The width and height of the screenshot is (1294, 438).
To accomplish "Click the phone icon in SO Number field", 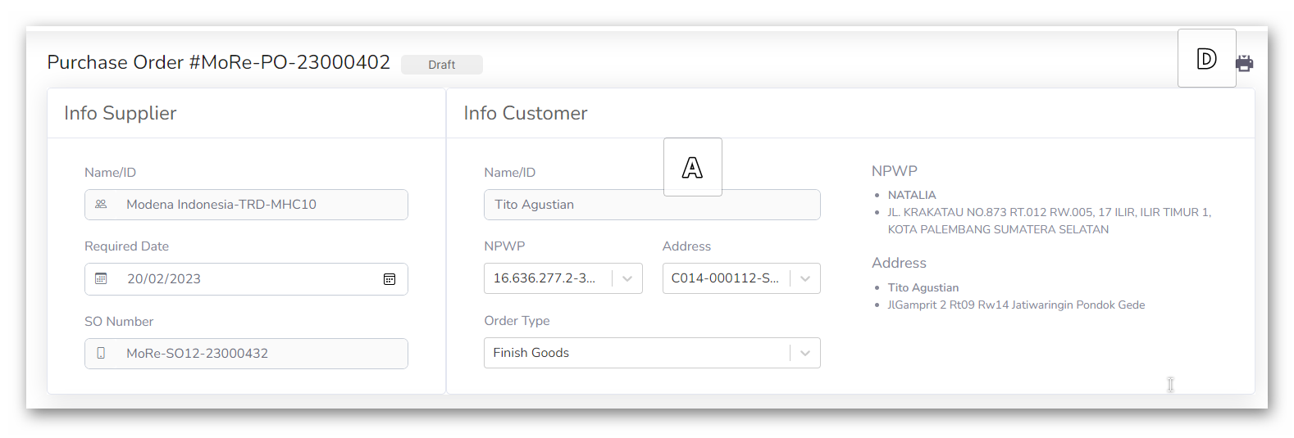I will coord(101,354).
